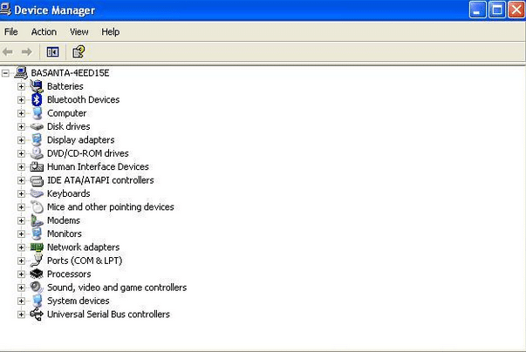This screenshot has width=526, height=352.
Task: Click the Network adapters card icon
Action: click(x=37, y=247)
